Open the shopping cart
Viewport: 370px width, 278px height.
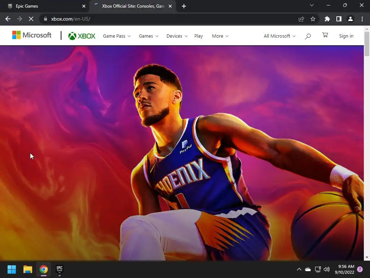pyautogui.click(x=325, y=35)
